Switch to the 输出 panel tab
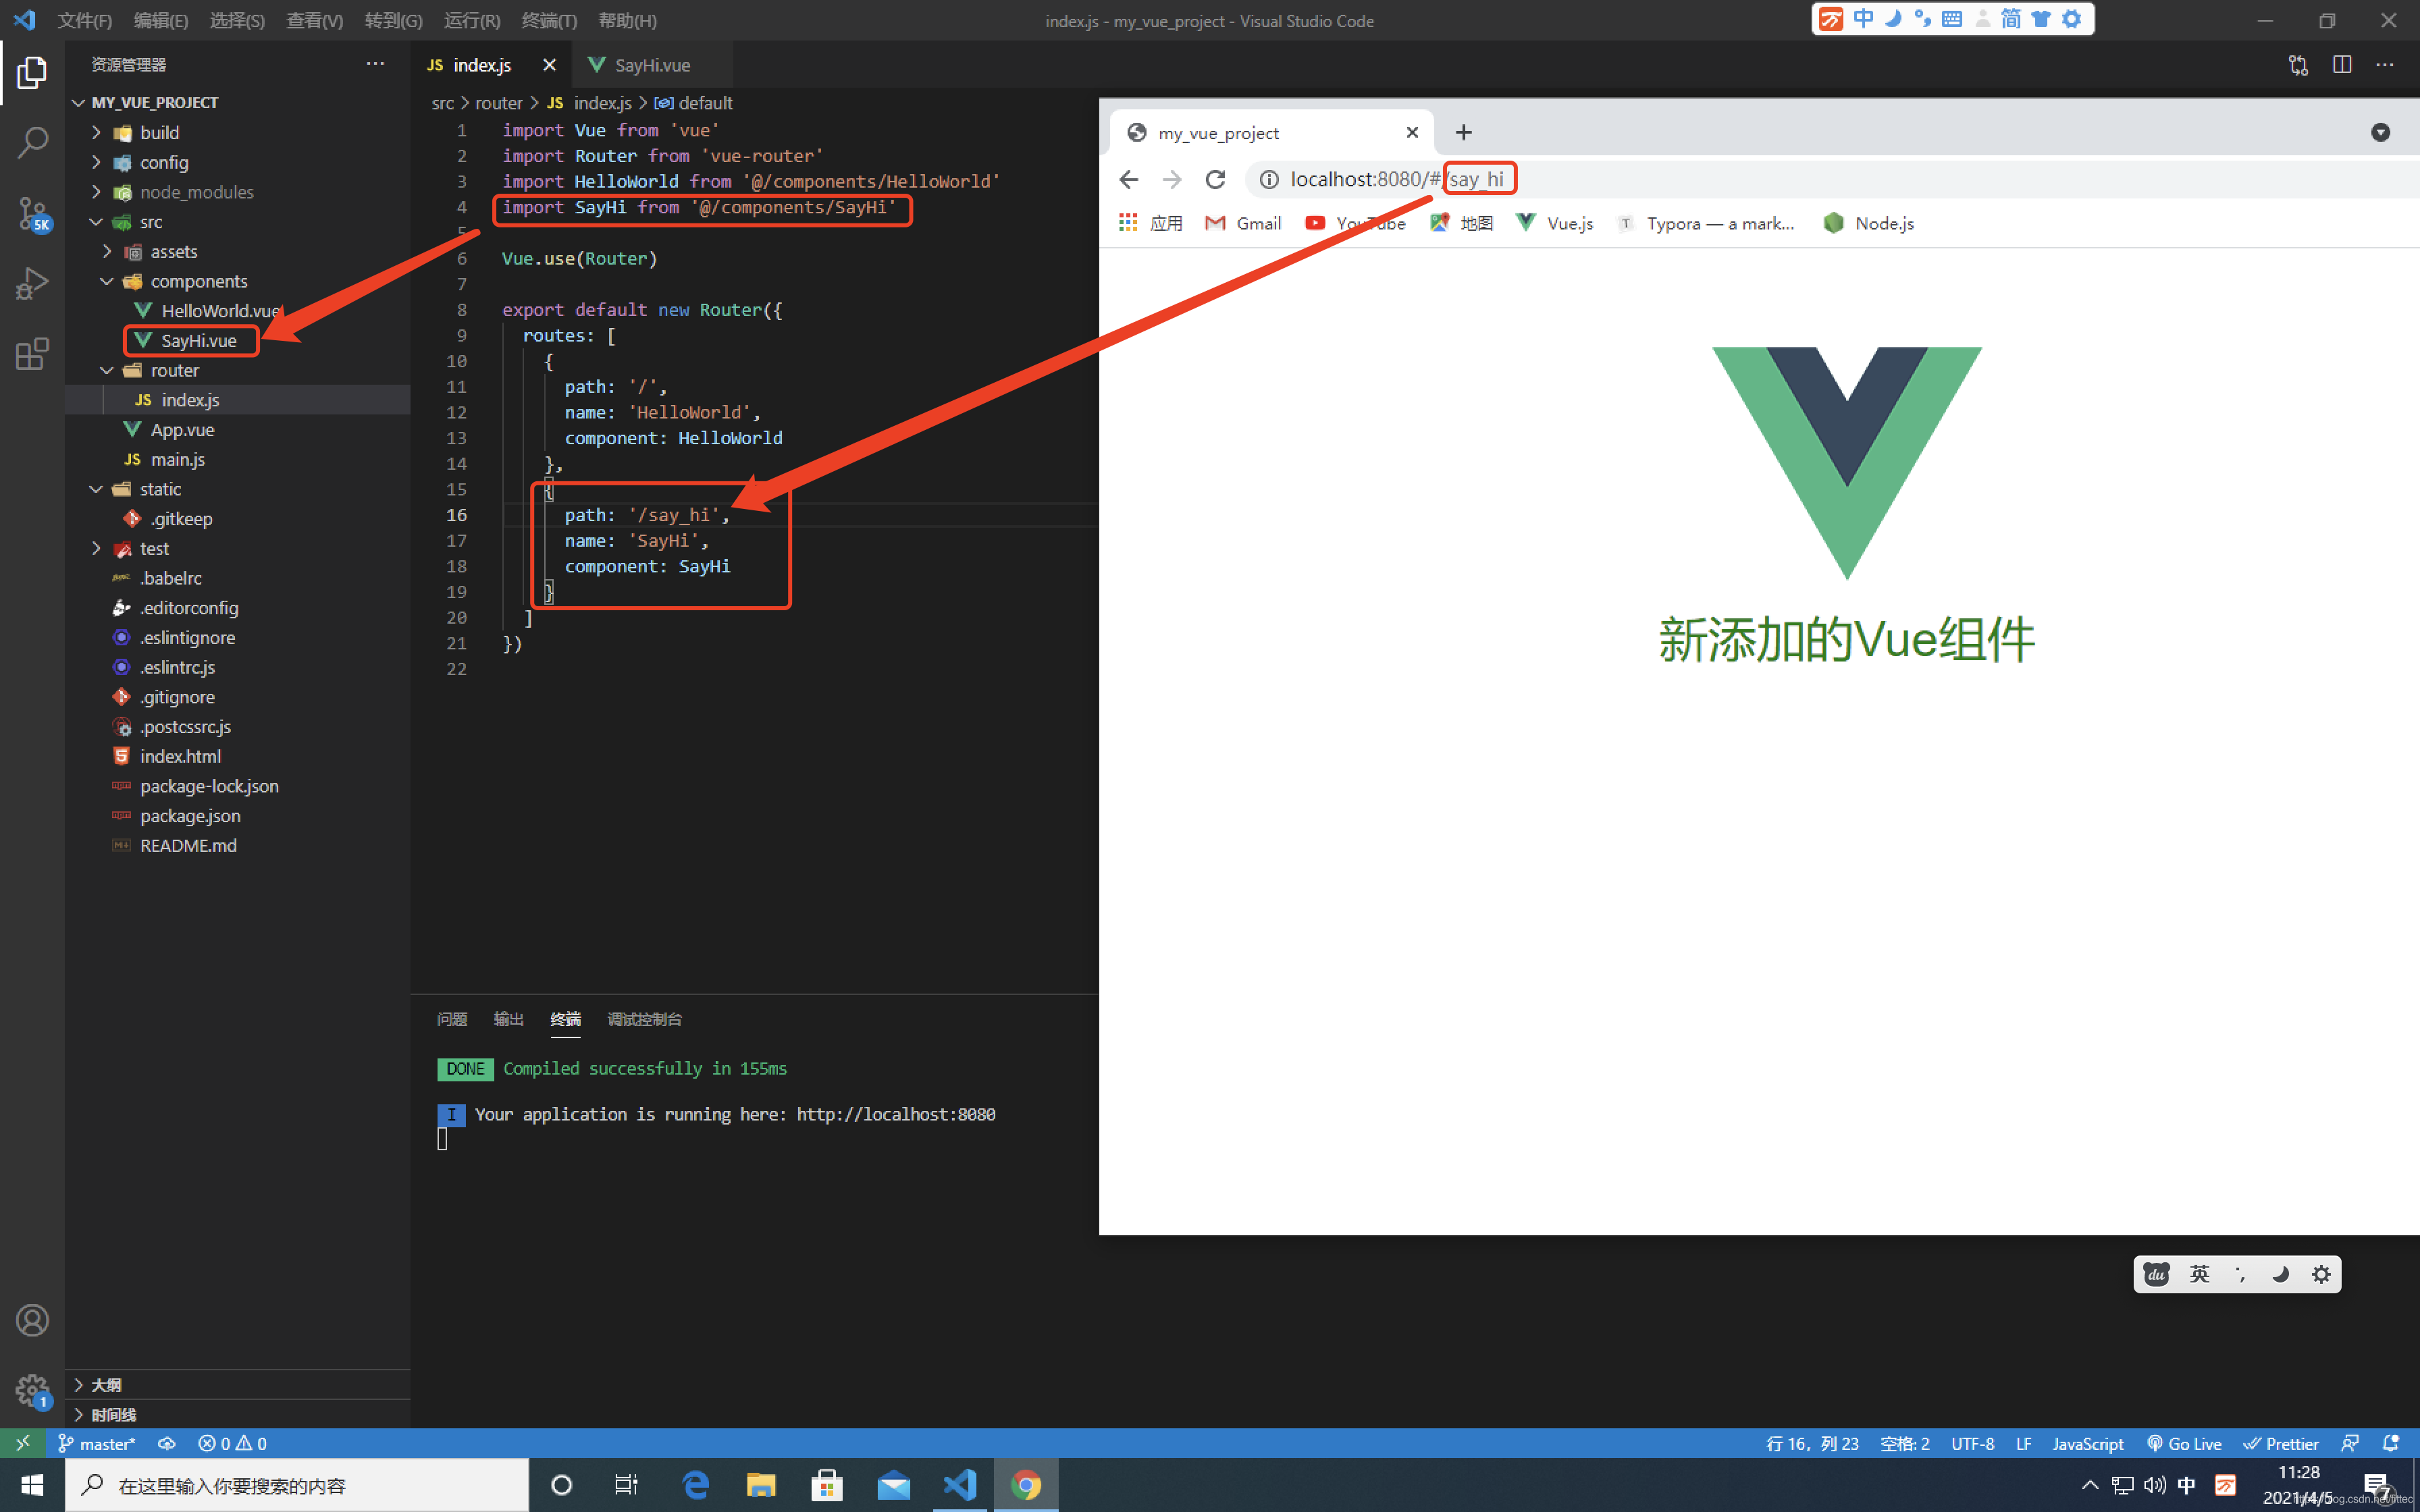This screenshot has height=1512, width=2420. coord(508,1019)
